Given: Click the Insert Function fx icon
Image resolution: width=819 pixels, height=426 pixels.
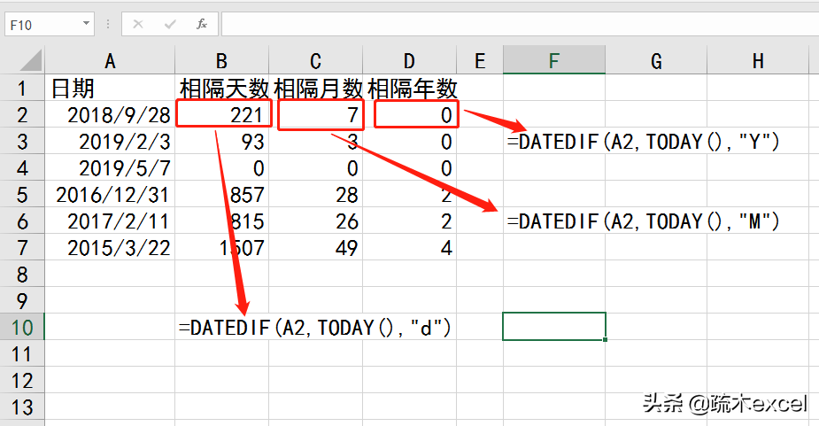Looking at the screenshot, I should 202,24.
